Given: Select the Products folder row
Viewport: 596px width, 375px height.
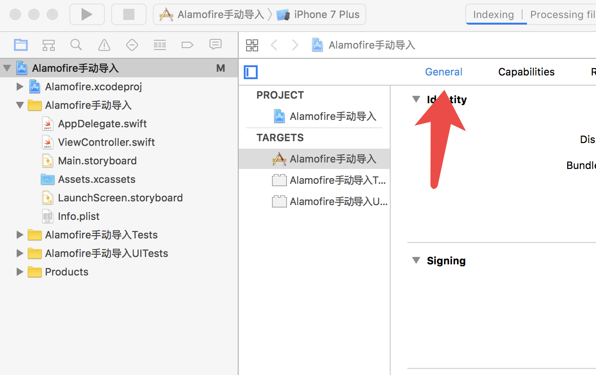Looking at the screenshot, I should coord(119,272).
